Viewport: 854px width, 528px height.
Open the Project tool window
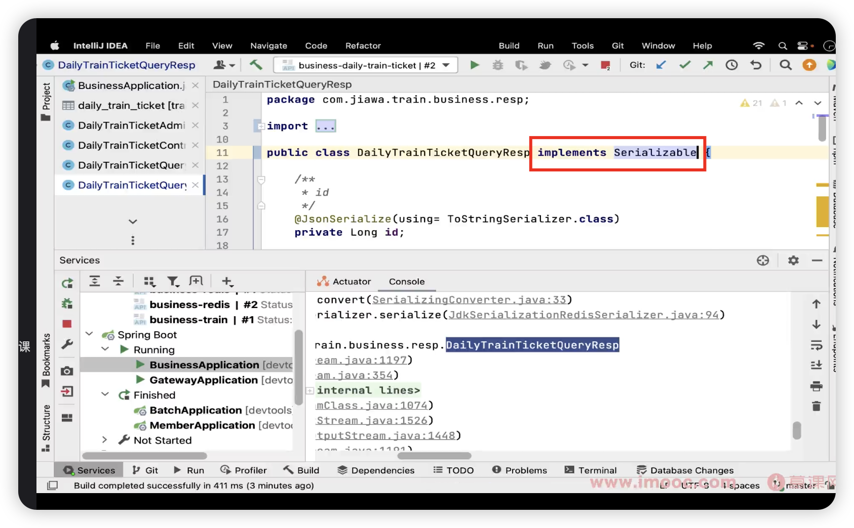point(46,102)
